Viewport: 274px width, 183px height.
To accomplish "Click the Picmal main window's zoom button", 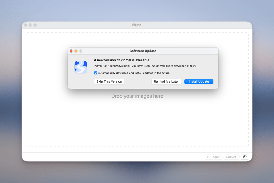I will click(35, 25).
